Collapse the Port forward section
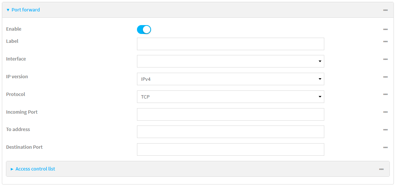 click(x=23, y=10)
